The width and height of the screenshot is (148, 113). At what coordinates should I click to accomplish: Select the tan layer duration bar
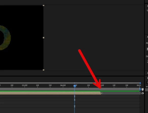pyautogui.click(x=50, y=93)
